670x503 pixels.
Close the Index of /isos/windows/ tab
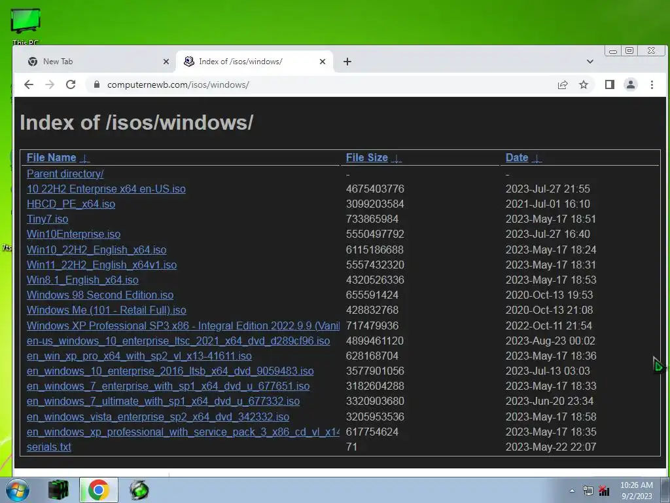click(323, 62)
